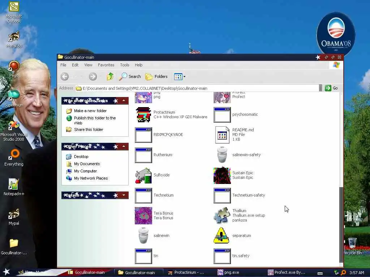Image resolution: width=370 pixels, height=277 pixels.
Task: Select the Sustain Epic file icon
Action: 222,176
